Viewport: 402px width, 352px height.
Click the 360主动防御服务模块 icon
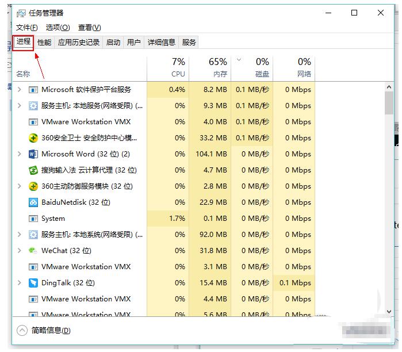click(33, 186)
